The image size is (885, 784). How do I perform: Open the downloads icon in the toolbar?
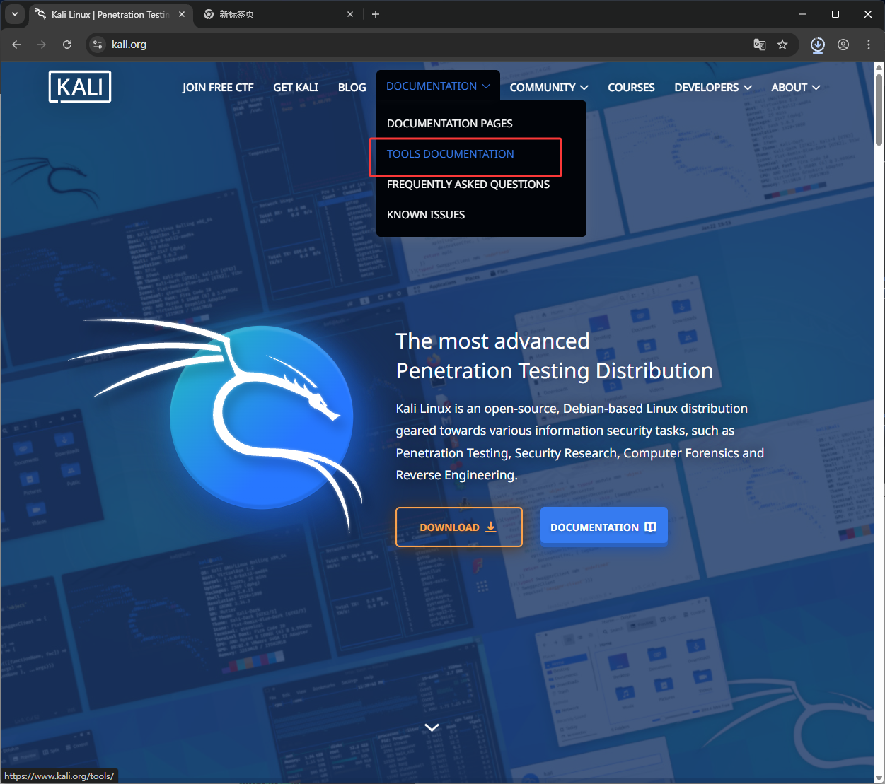(818, 45)
